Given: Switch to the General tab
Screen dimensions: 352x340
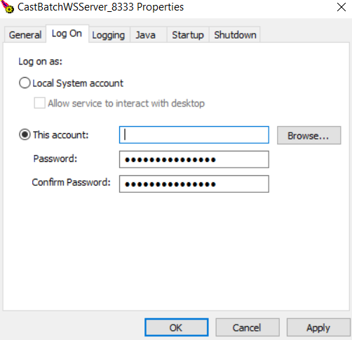Looking at the screenshot, I should click(x=25, y=35).
